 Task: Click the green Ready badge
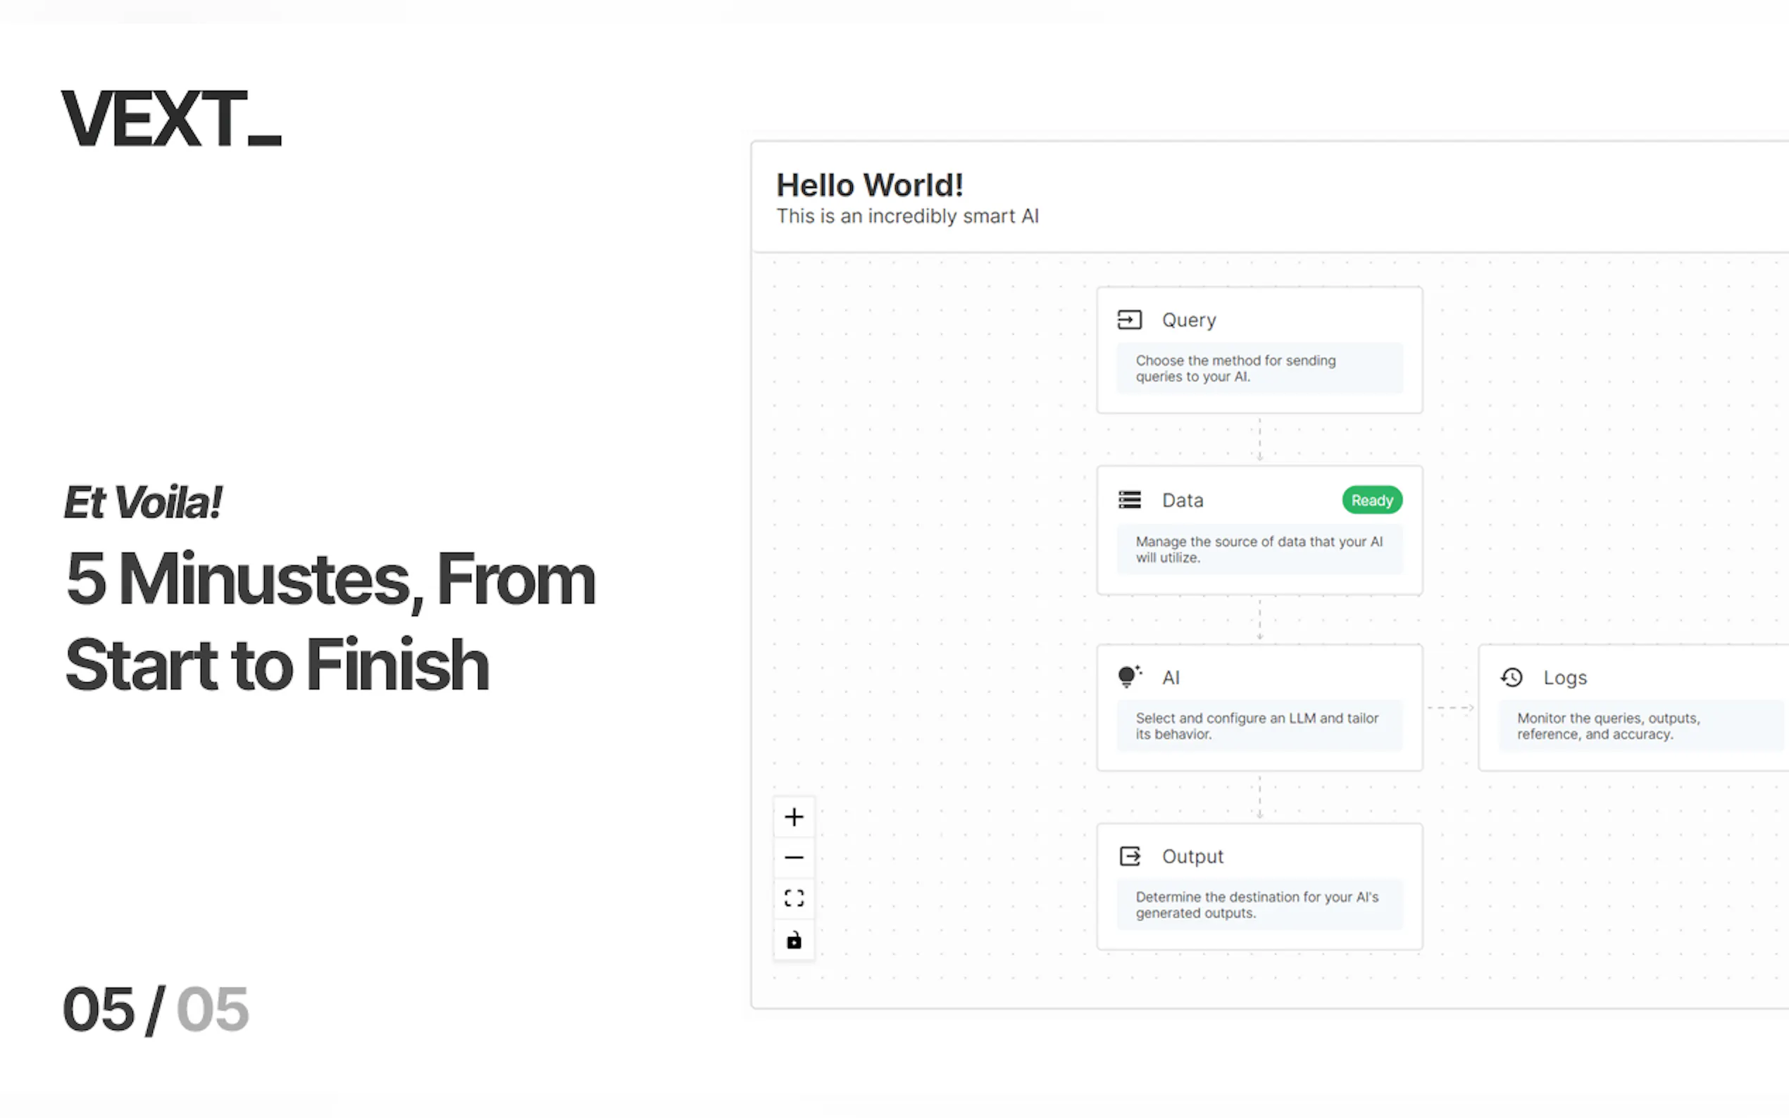point(1372,501)
